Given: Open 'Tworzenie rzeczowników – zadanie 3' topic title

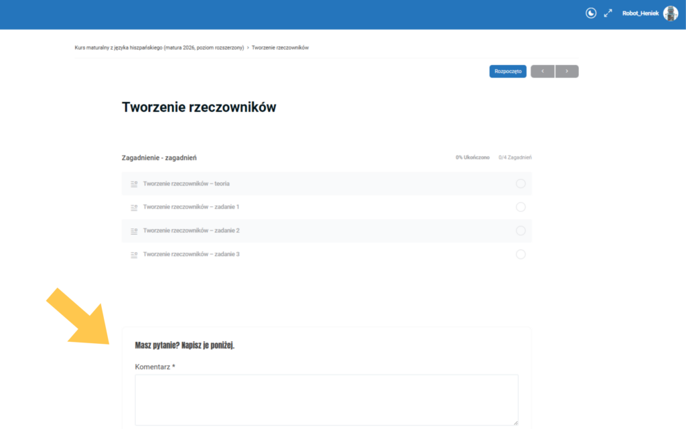Looking at the screenshot, I should pos(191,255).
